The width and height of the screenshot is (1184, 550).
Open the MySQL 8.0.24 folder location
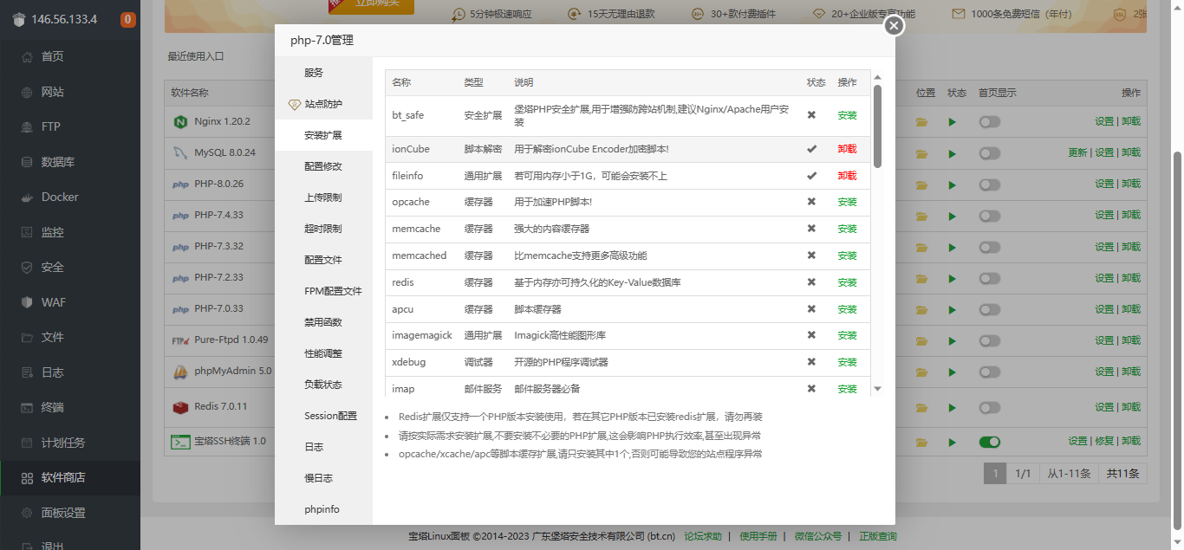[921, 153]
